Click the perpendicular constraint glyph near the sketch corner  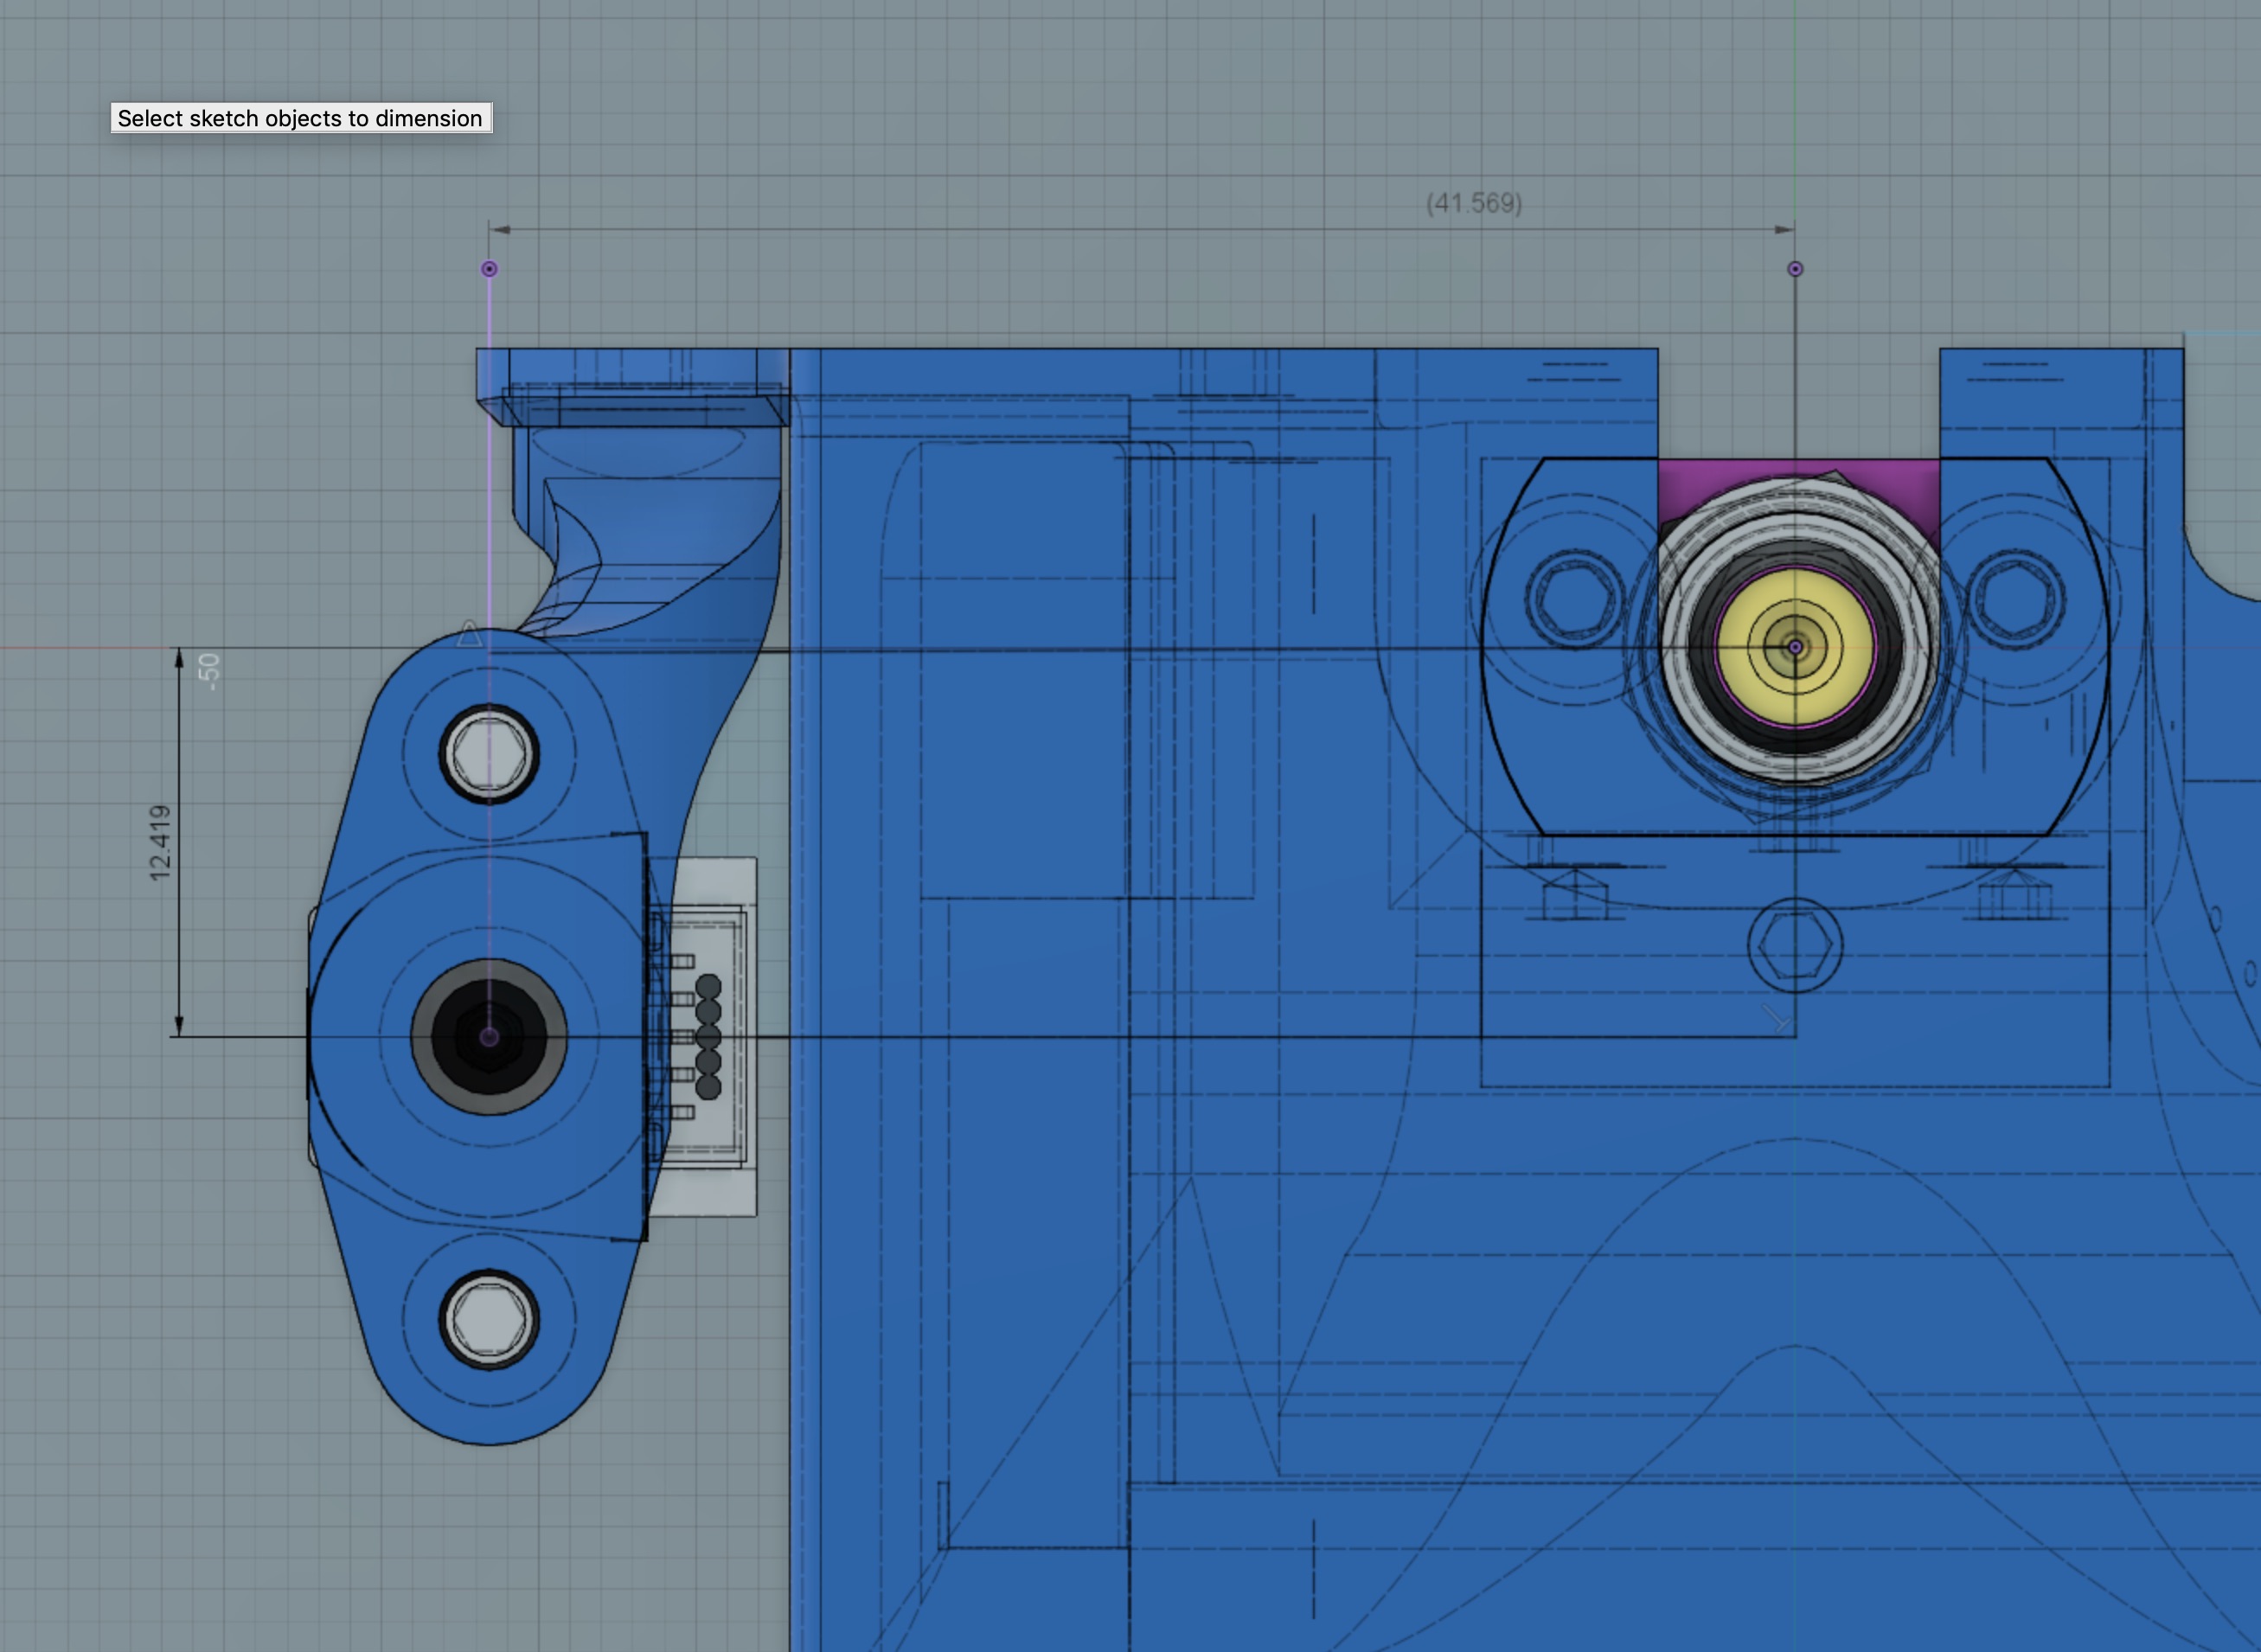(x=1775, y=1018)
